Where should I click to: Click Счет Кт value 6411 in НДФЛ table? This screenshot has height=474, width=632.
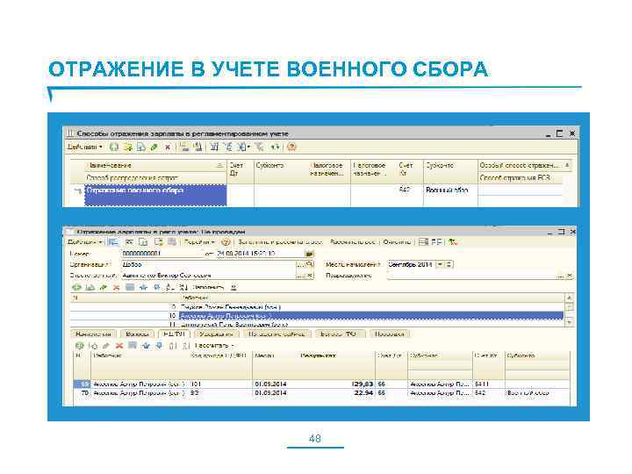coord(482,384)
